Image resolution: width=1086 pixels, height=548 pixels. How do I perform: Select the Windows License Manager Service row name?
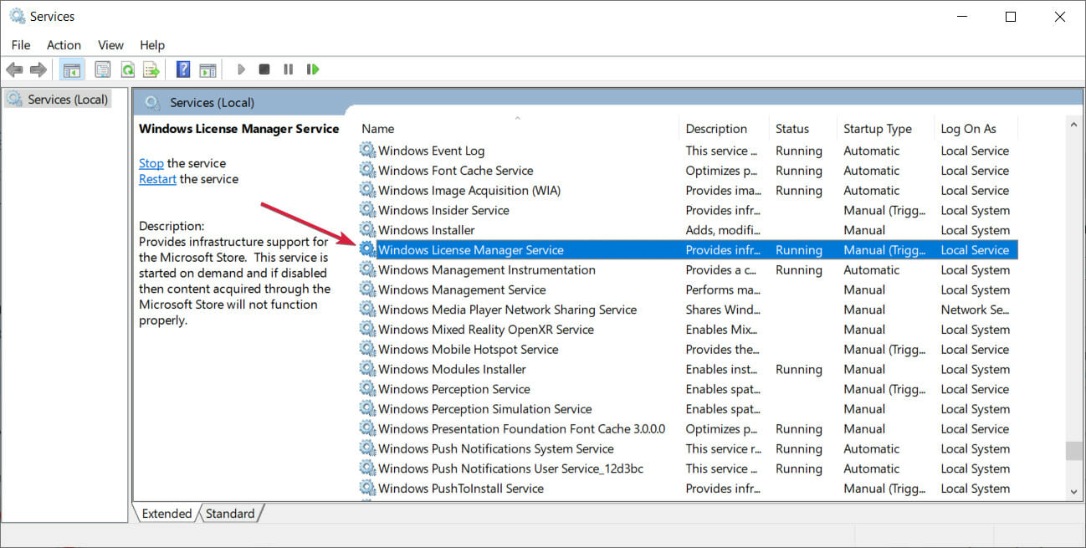click(471, 250)
